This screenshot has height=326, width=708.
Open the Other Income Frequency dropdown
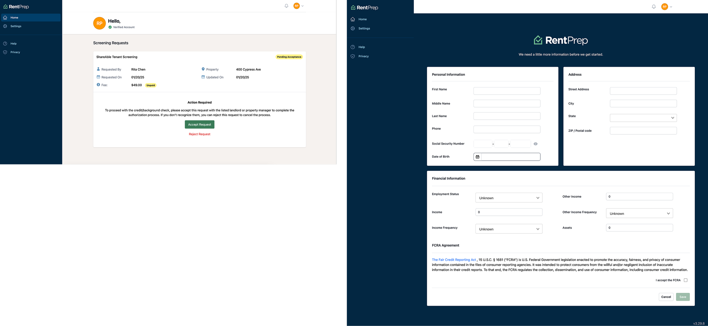click(639, 213)
